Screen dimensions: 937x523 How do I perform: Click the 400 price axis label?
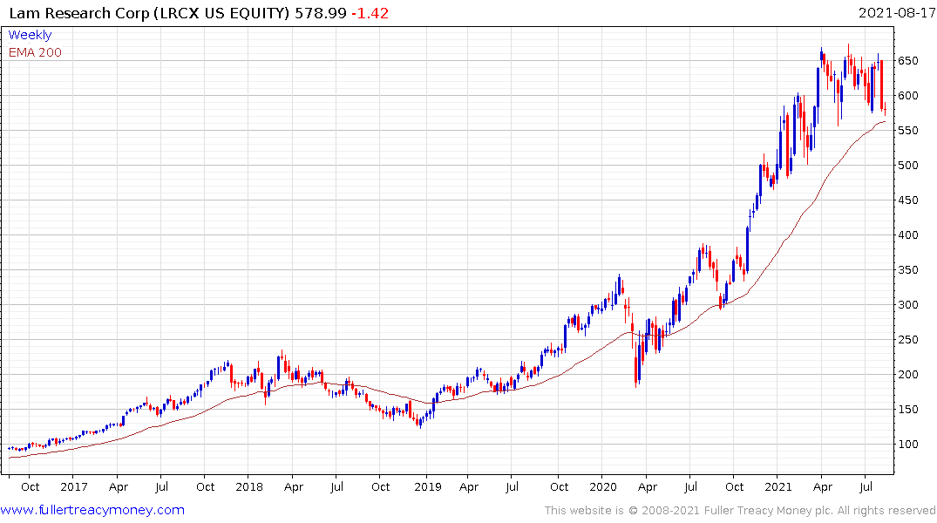[x=907, y=234]
